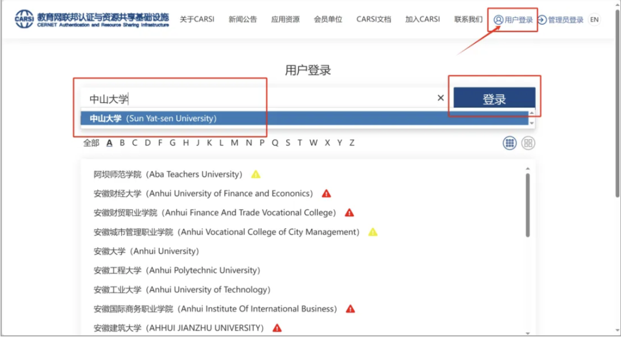The image size is (621, 338).
Task: Open 联系我们 menu
Action: pos(468,20)
